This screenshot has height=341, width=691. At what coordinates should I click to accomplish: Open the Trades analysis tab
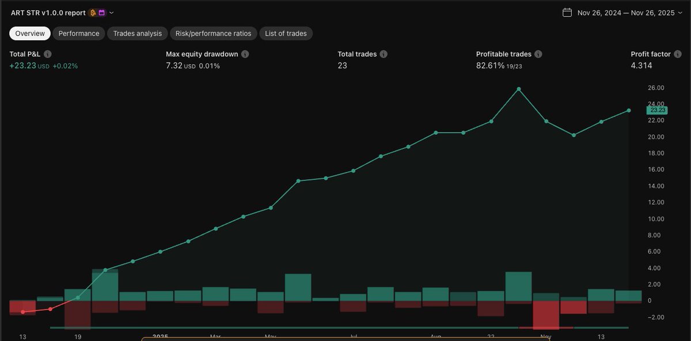point(137,33)
